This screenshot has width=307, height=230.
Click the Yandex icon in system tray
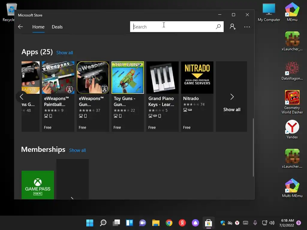pos(237,223)
